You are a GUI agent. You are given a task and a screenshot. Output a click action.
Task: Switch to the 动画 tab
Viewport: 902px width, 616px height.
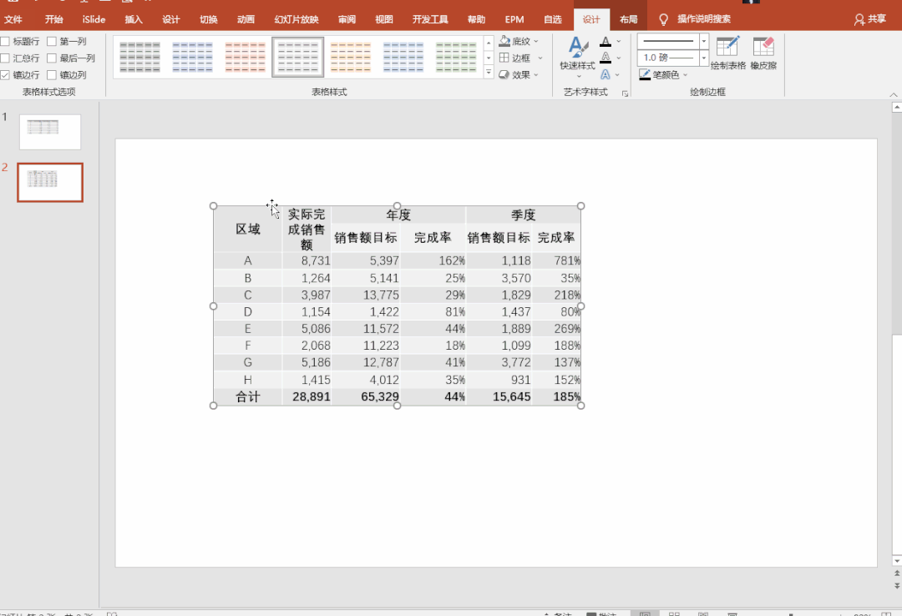point(246,19)
